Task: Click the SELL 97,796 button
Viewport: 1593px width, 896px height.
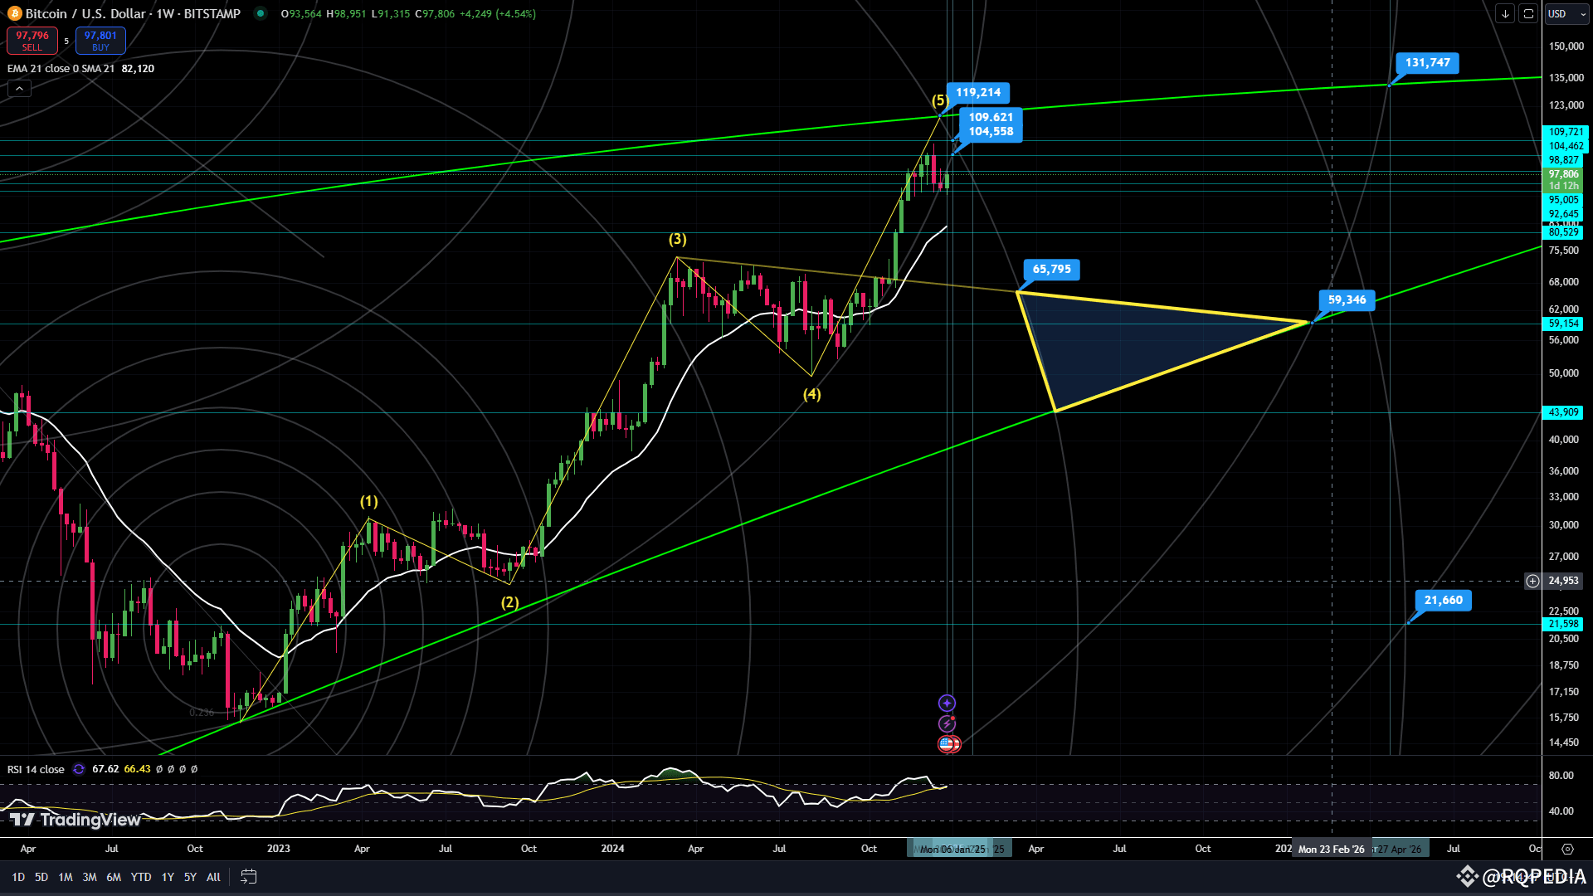Action: (x=32, y=41)
